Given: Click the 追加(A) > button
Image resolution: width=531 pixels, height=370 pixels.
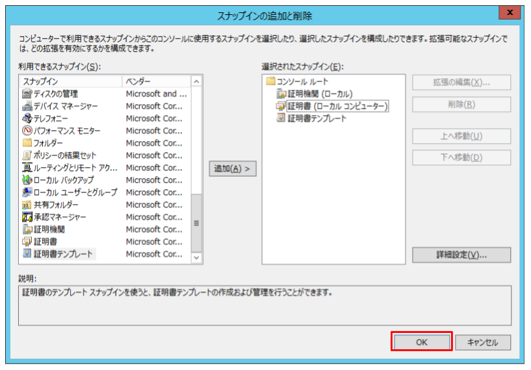Looking at the screenshot, I should pyautogui.click(x=233, y=168).
